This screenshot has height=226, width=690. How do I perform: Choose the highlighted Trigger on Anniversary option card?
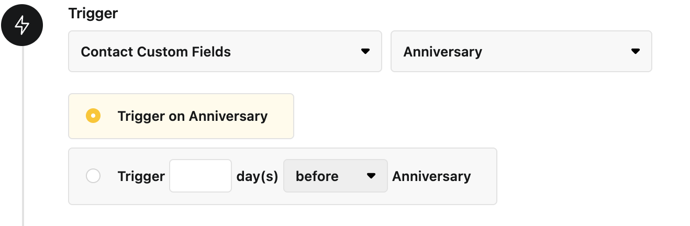181,116
